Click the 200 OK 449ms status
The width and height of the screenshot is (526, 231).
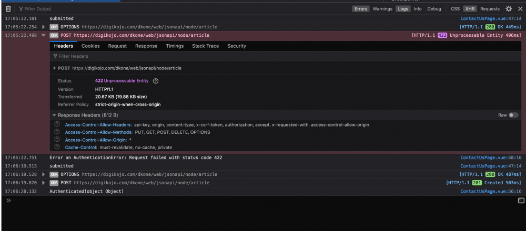tap(490, 27)
